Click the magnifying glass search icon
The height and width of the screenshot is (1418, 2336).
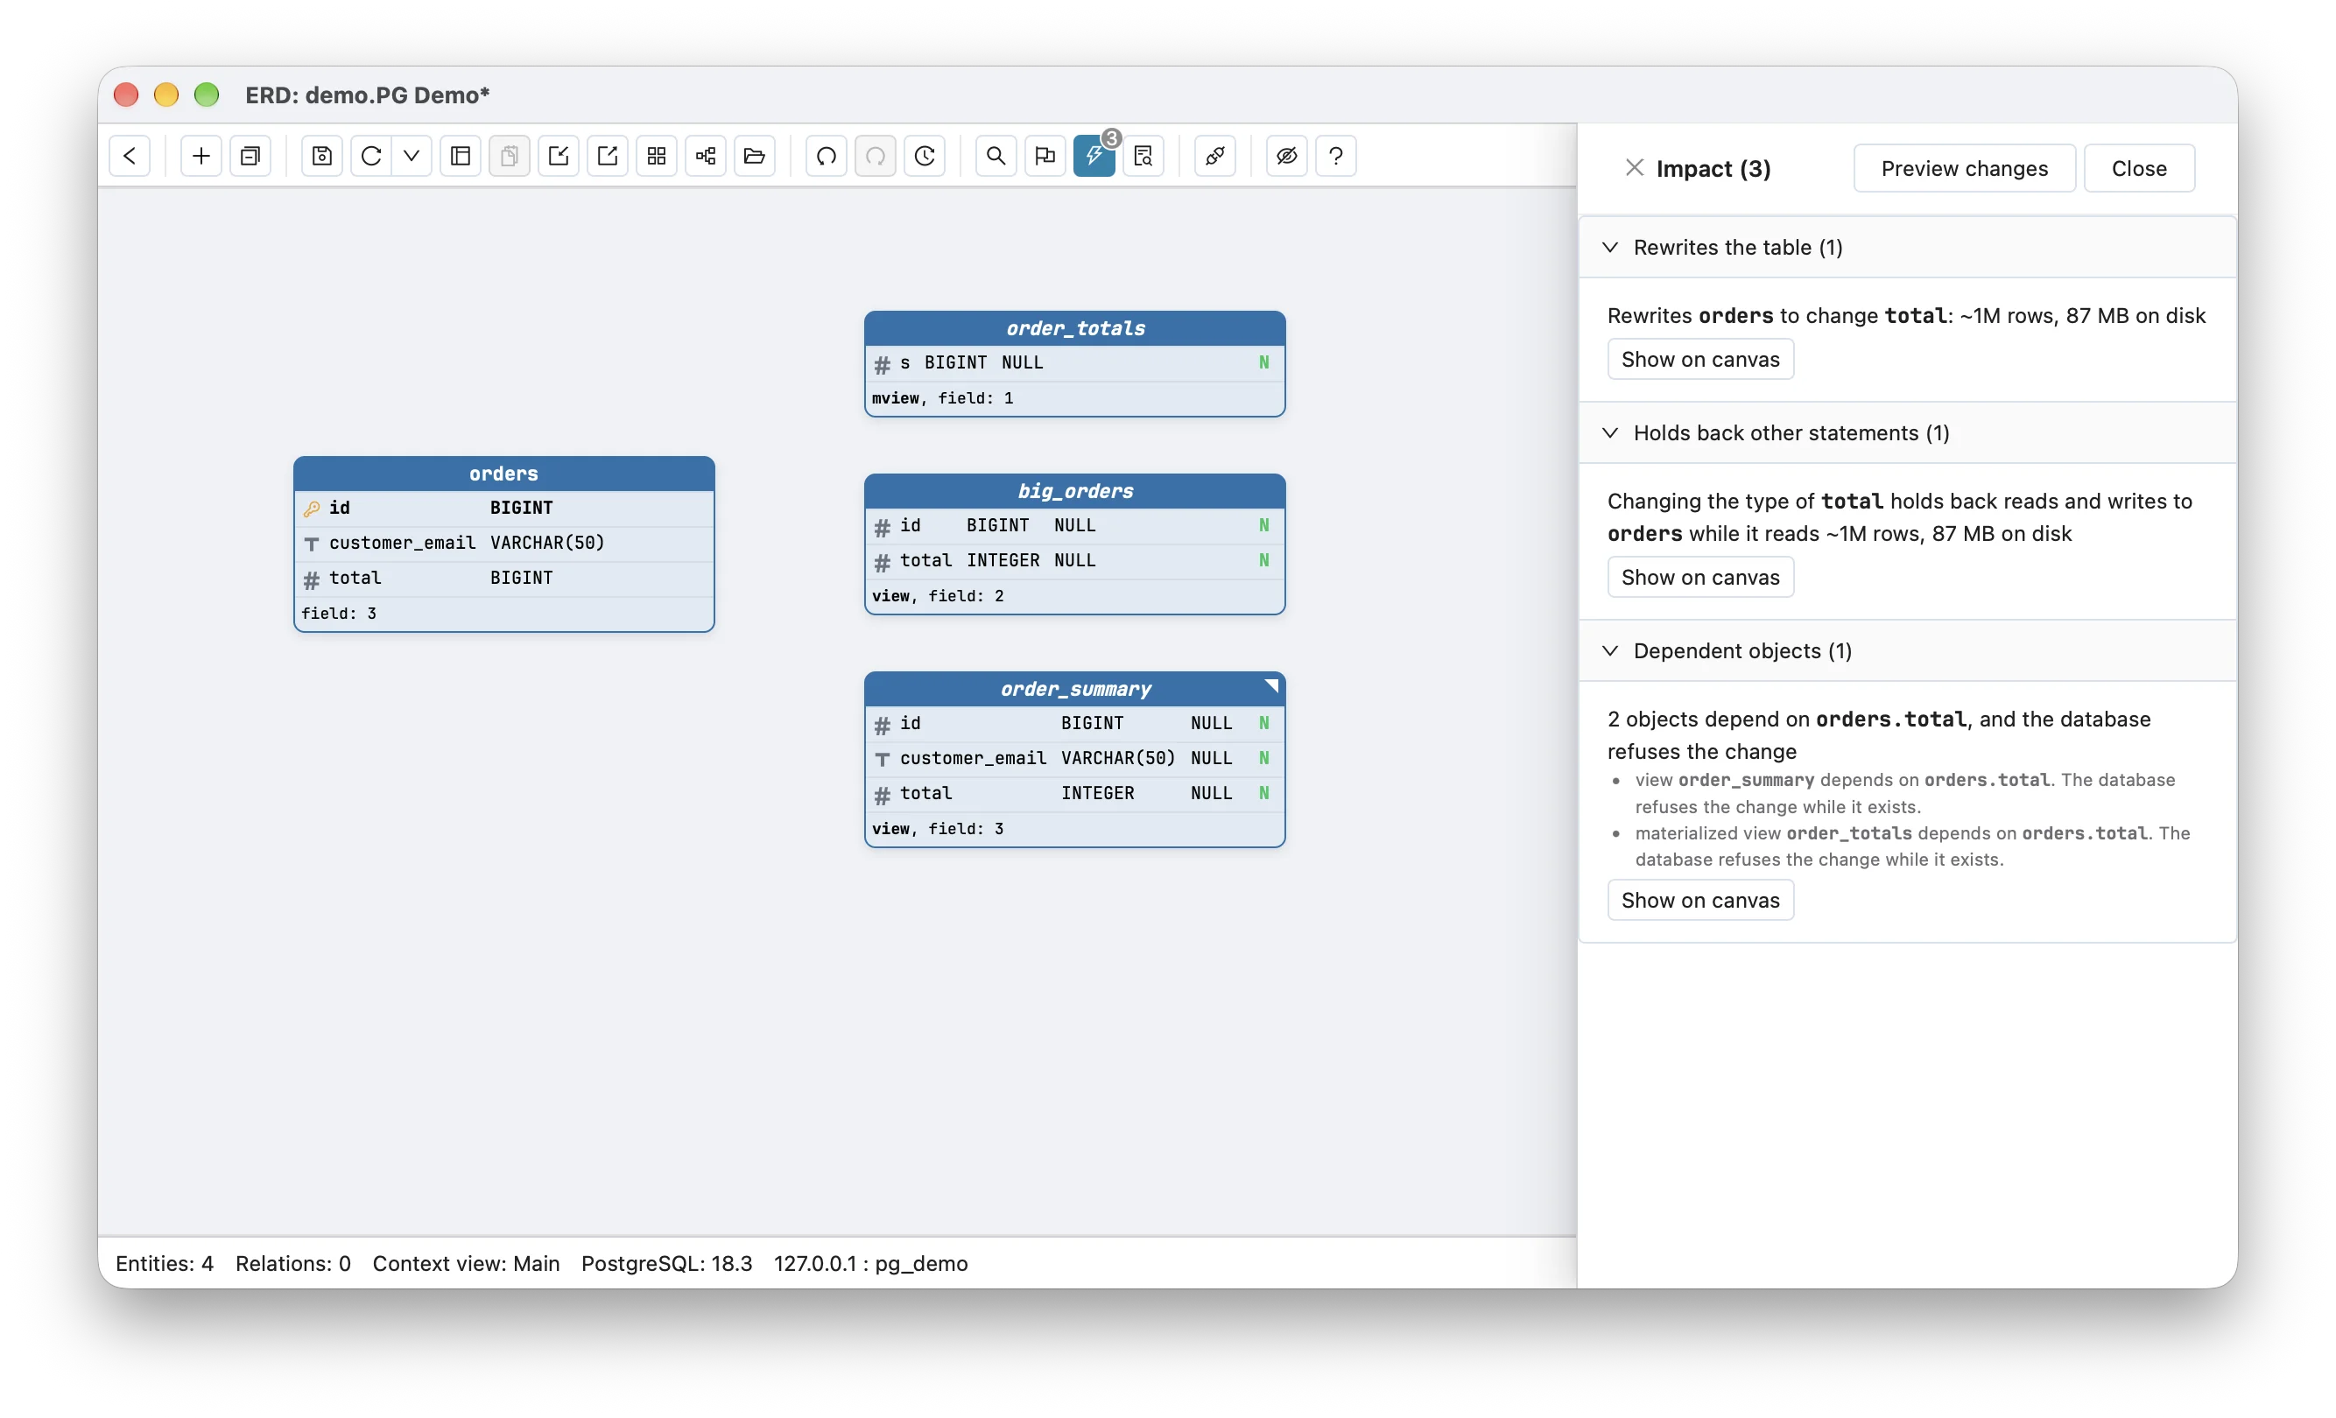tap(996, 156)
